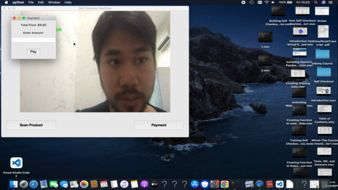338x190 pixels.
Task: Click the webcam video feed area
Action: coord(95,62)
